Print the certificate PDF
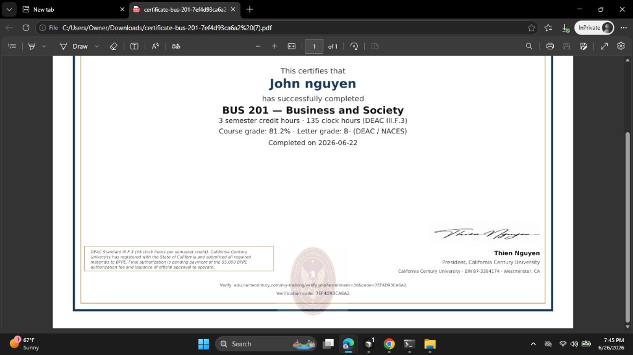Viewport: 633px width, 355px height. pos(550,46)
